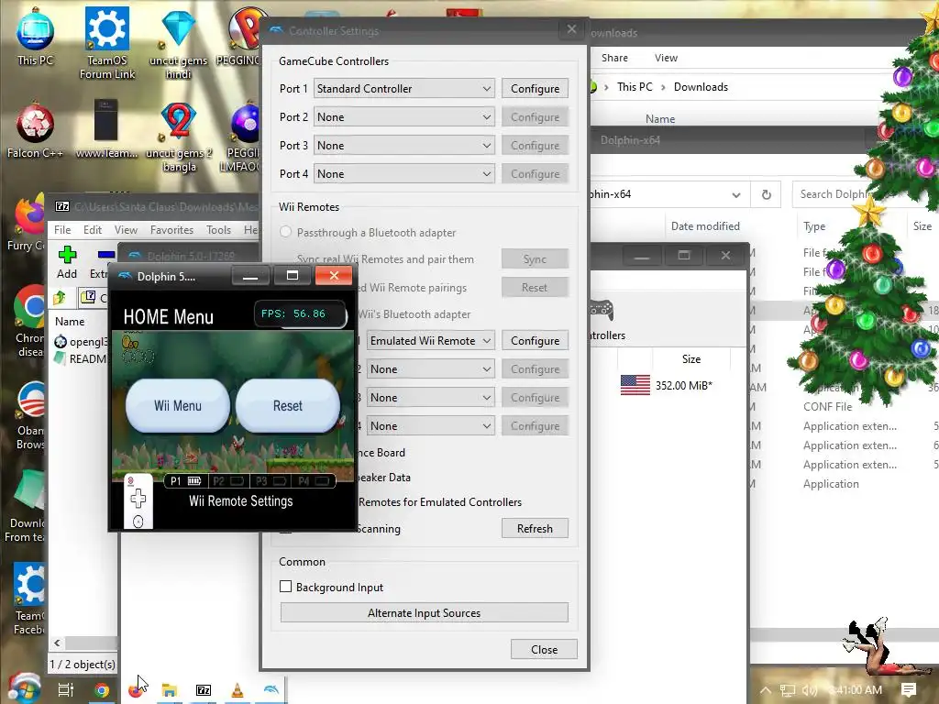Show hidden tray icons chevron
The width and height of the screenshot is (939, 704).
click(x=766, y=690)
